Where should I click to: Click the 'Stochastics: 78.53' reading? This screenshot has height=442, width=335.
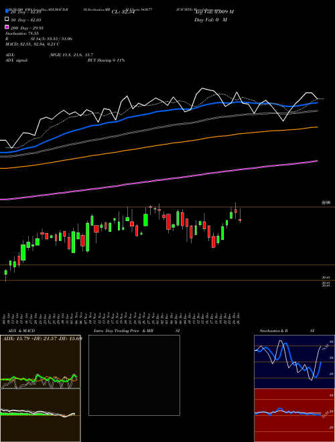click(x=21, y=33)
